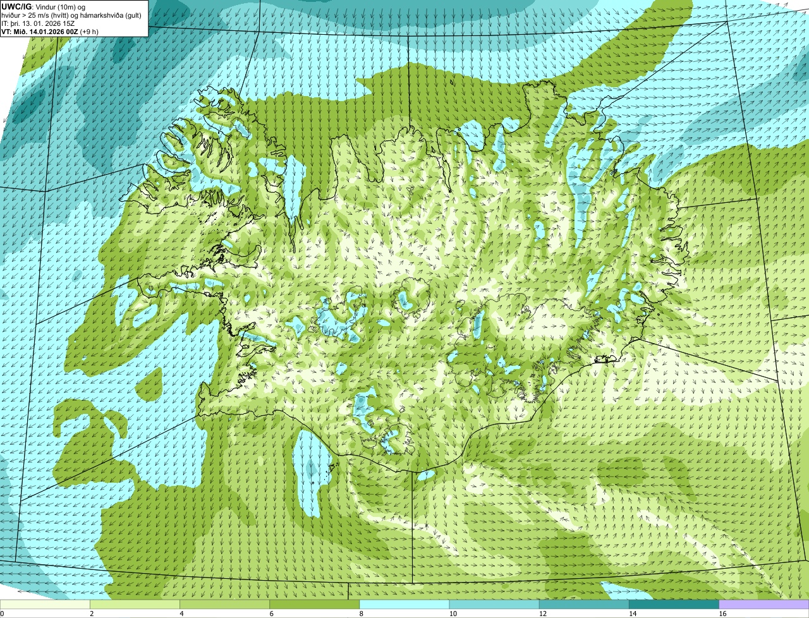Image resolution: width=809 pixels, height=618 pixels.
Task: Click the 0–2 m/s pale yellow legend swatch
Action: click(x=46, y=605)
